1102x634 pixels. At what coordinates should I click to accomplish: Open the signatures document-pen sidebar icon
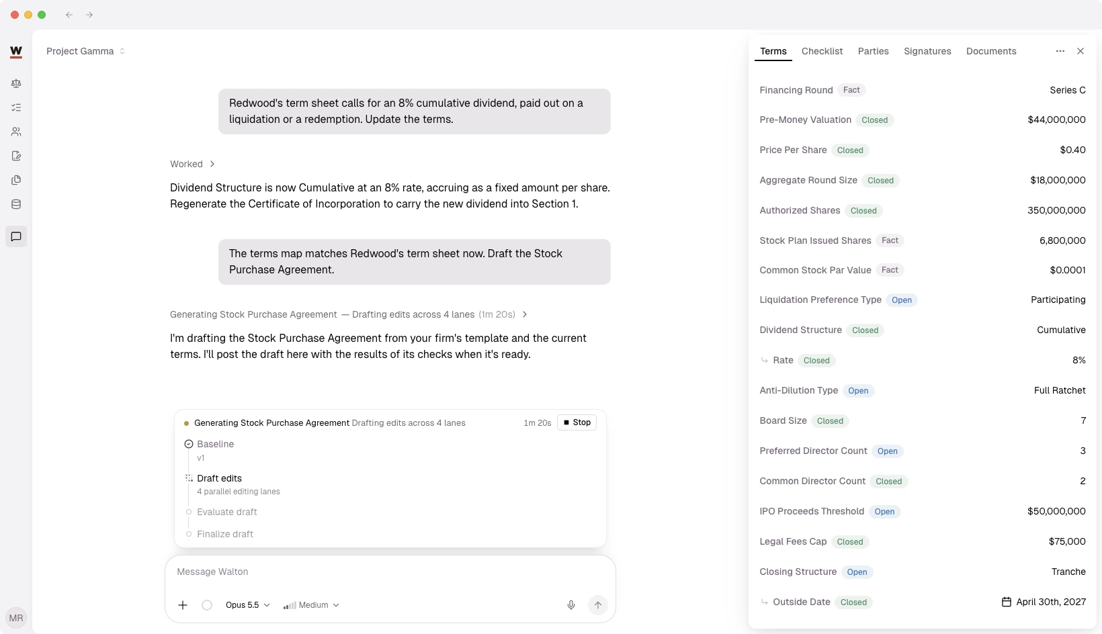pos(16,156)
